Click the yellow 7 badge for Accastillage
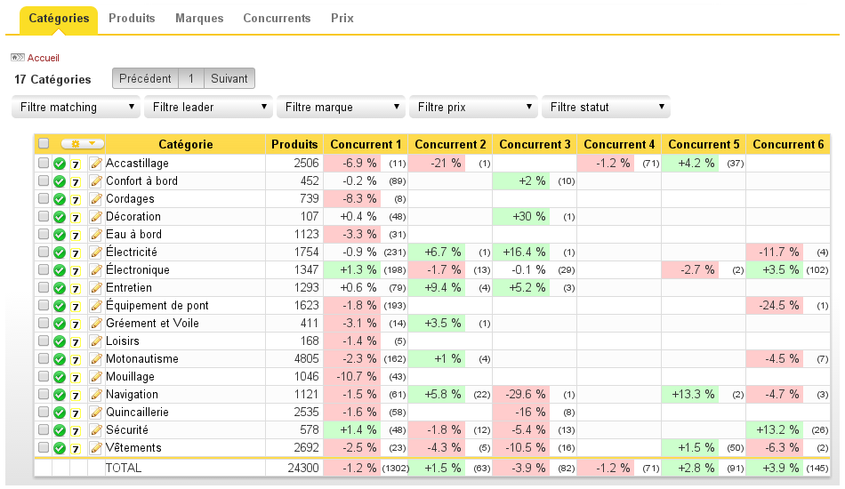 click(76, 164)
